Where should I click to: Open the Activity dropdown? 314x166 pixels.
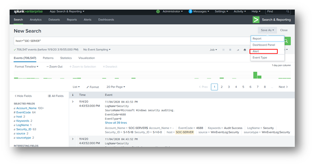(239, 11)
